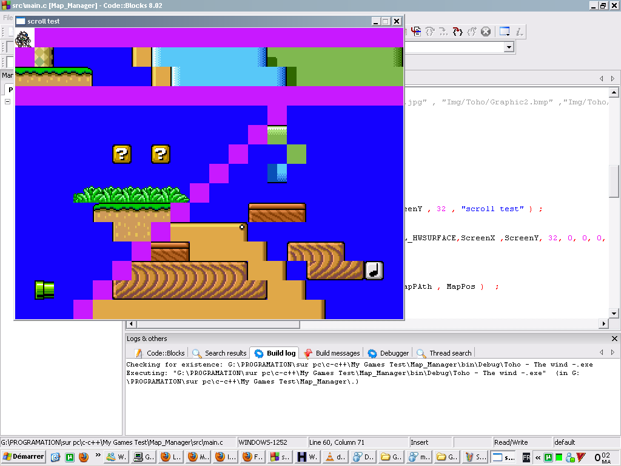
Task: Open the Build messages tab
Action: (332, 353)
